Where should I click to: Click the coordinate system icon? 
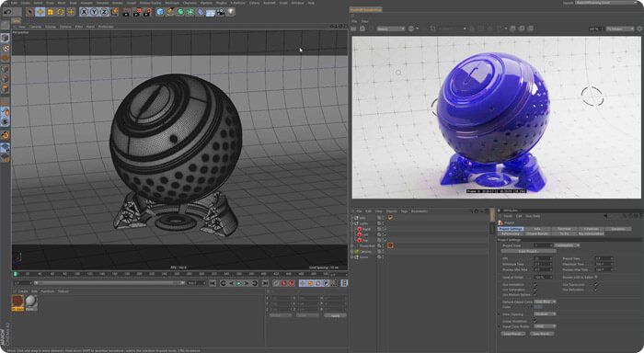tap(115, 12)
